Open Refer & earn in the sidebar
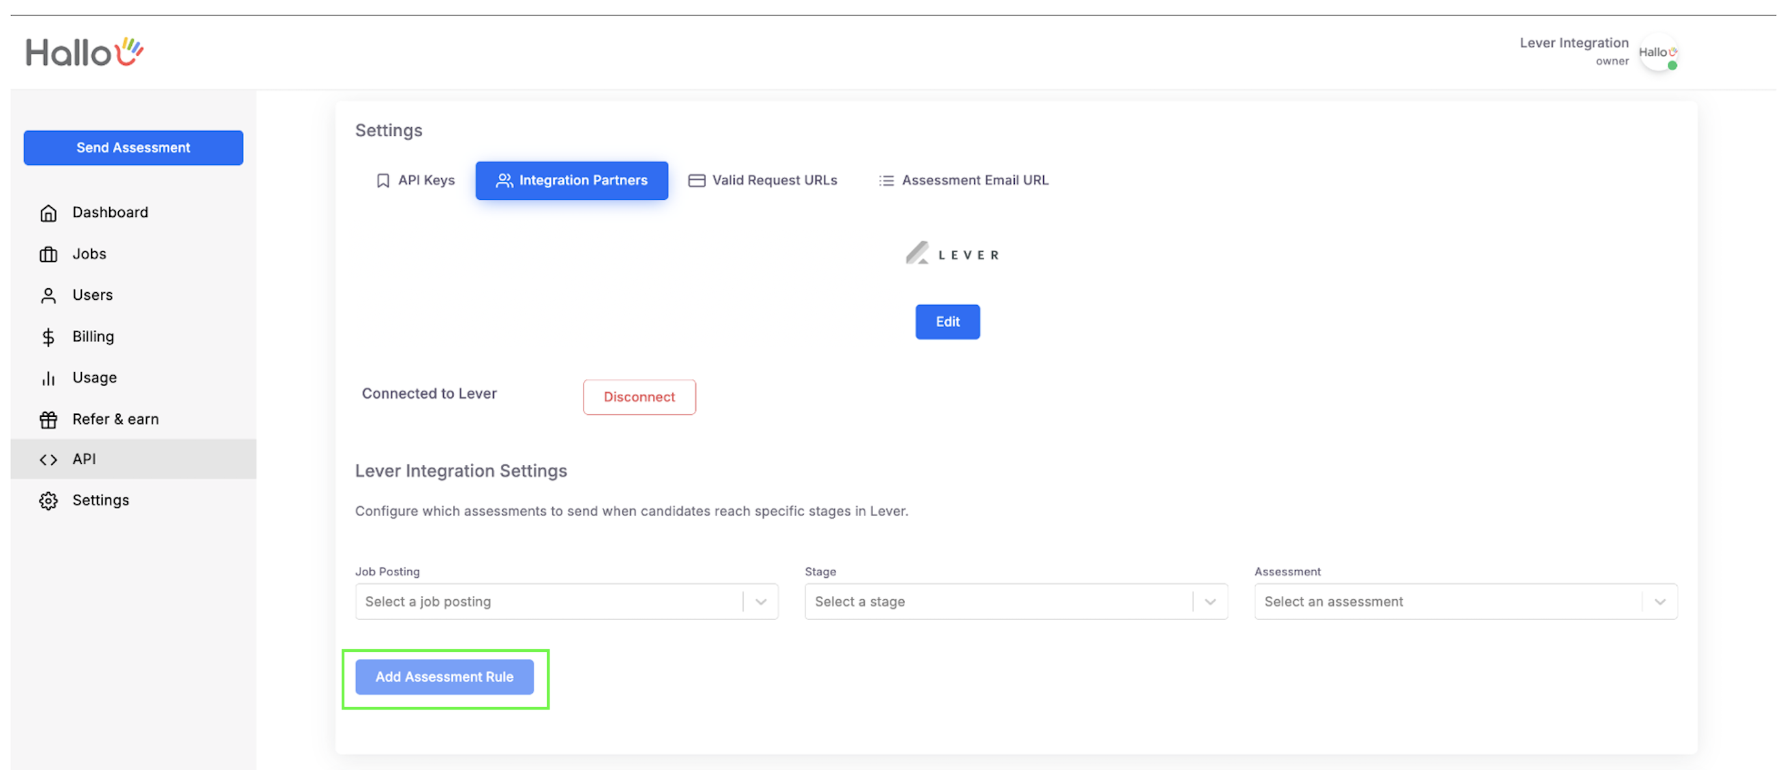 click(133, 419)
